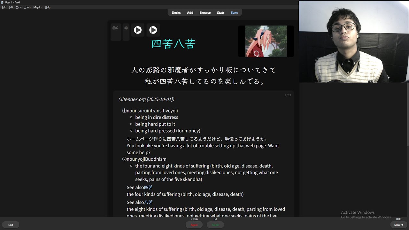Click definition 'being hard put to it'
This screenshot has width=409, height=230.
point(155,124)
